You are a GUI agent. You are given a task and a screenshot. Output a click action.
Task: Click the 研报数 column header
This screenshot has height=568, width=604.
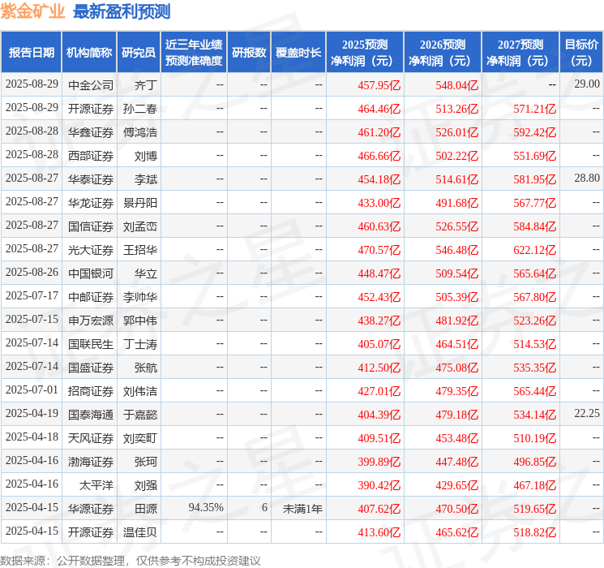pyautogui.click(x=249, y=53)
